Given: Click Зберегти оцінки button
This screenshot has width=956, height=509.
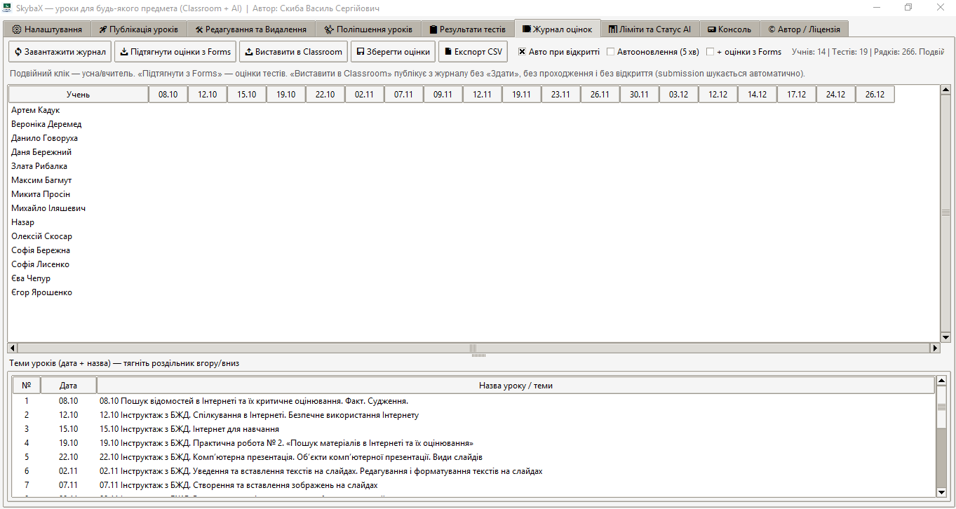Looking at the screenshot, I should pyautogui.click(x=393, y=52).
